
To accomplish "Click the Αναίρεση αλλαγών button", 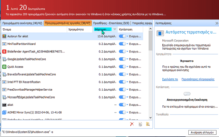I will tap(202, 132).
